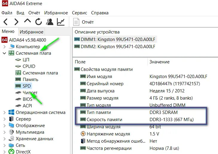Switch to the Меню tab
The image size is (218, 154).
8,31
